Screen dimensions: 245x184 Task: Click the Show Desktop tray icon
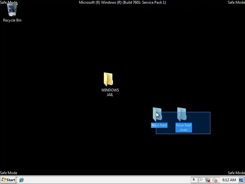[241, 180]
